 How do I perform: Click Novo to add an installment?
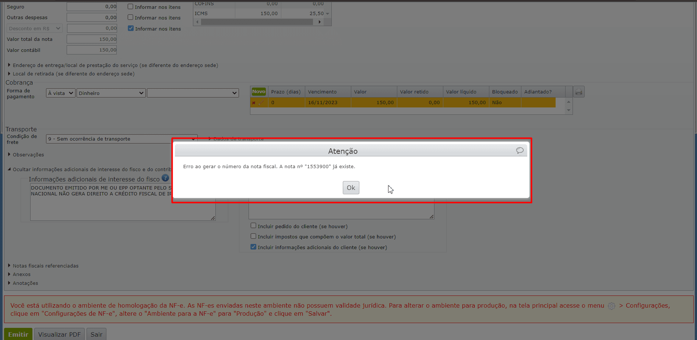pos(259,92)
